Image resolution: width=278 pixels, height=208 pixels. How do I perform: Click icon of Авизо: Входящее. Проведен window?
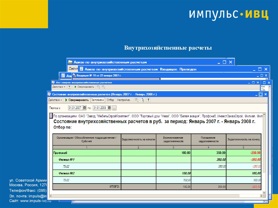(81, 69)
